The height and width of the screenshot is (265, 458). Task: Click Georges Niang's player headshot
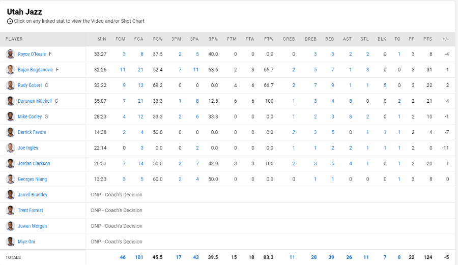(x=10, y=179)
